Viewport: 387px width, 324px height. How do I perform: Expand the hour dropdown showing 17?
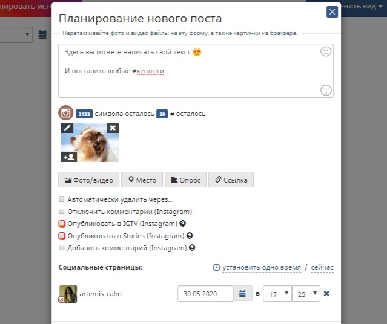(277, 293)
